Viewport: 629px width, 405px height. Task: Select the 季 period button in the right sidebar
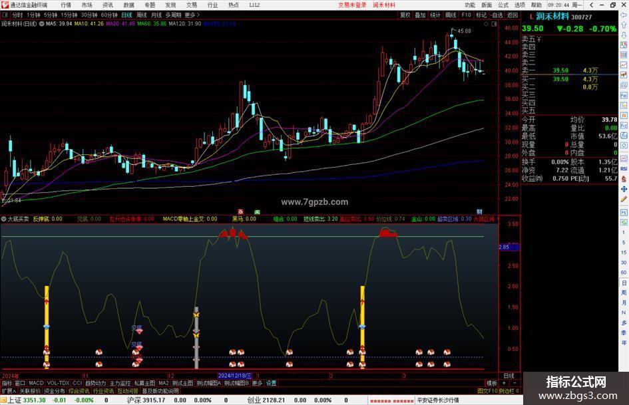tap(624, 333)
